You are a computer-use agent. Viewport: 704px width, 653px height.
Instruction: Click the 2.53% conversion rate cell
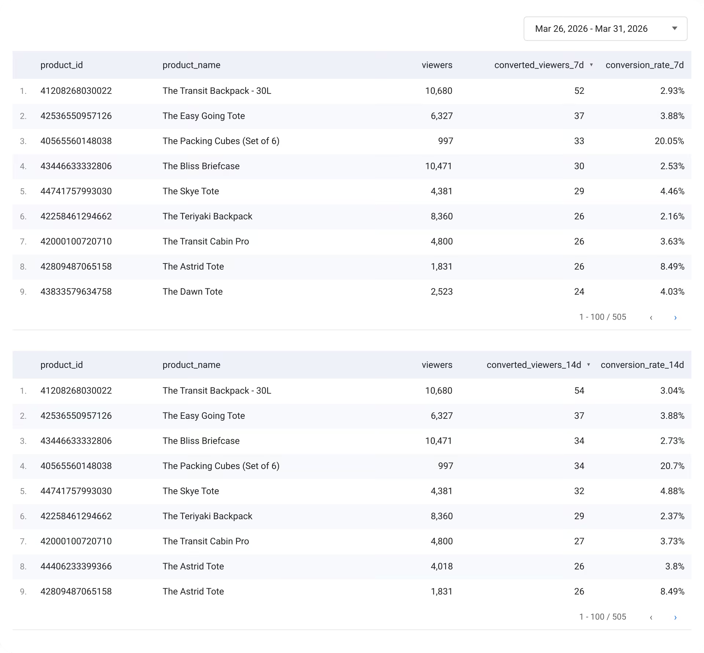pyautogui.click(x=672, y=166)
